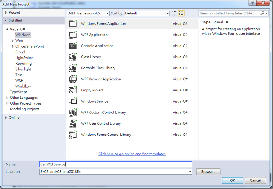Collapse the Visual C# node
273x189 pixels.
click(7, 29)
